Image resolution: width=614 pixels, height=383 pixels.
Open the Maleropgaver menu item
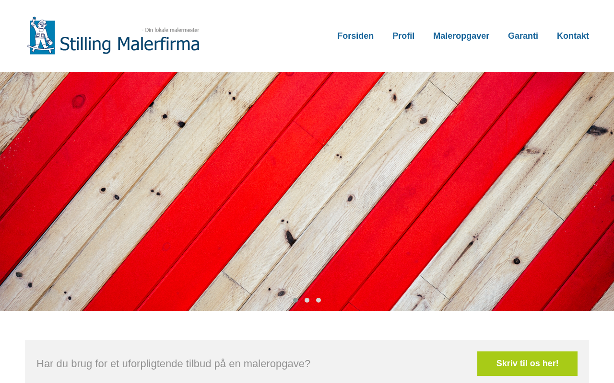(461, 36)
